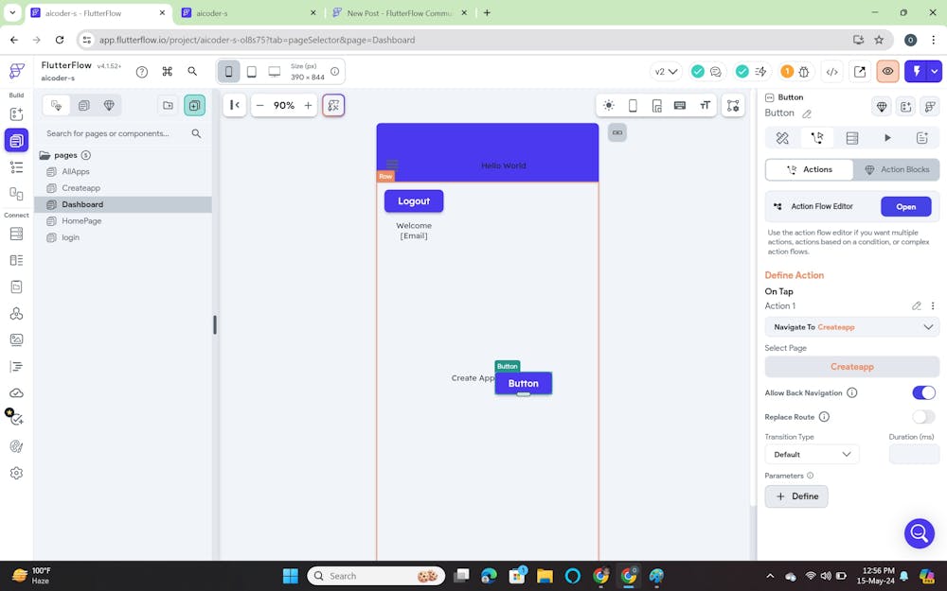Image resolution: width=947 pixels, height=591 pixels.
Task: Click the Duration (ms) input field
Action: click(913, 454)
